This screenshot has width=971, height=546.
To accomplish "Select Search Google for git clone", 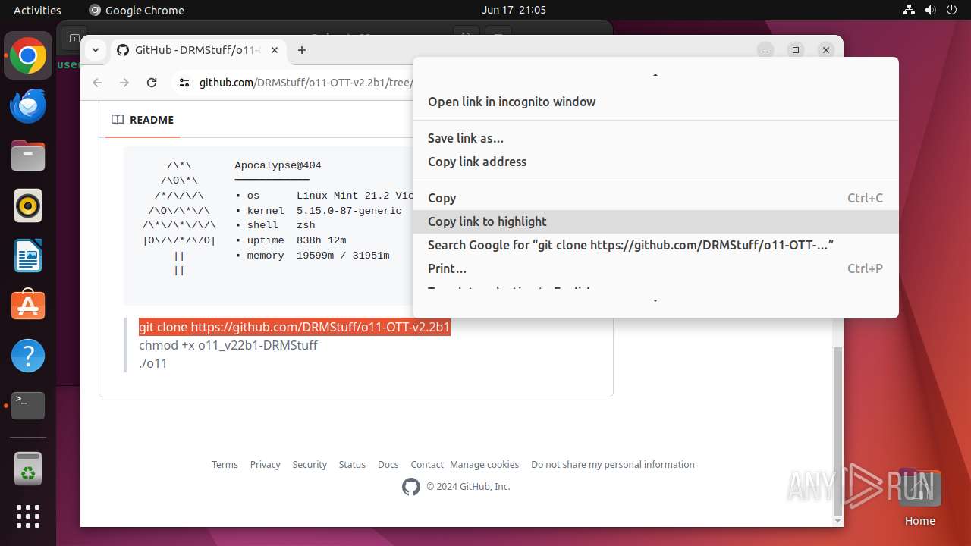I will [655, 245].
